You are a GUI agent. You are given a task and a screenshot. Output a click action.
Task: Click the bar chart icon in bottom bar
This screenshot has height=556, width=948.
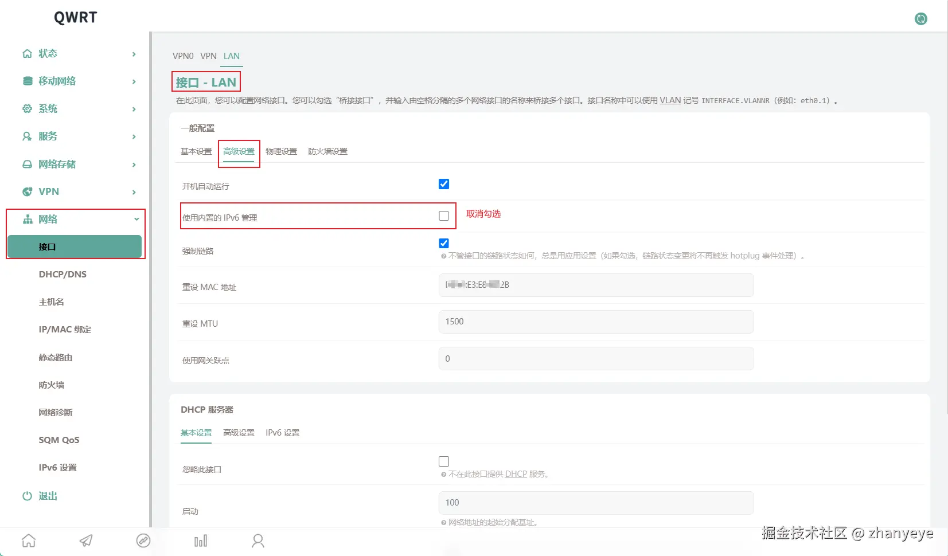[201, 541]
